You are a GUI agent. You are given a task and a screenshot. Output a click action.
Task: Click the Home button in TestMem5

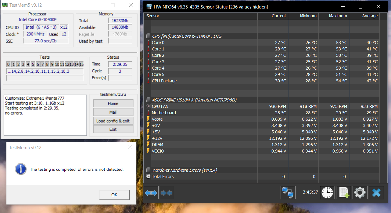[x=113, y=103]
